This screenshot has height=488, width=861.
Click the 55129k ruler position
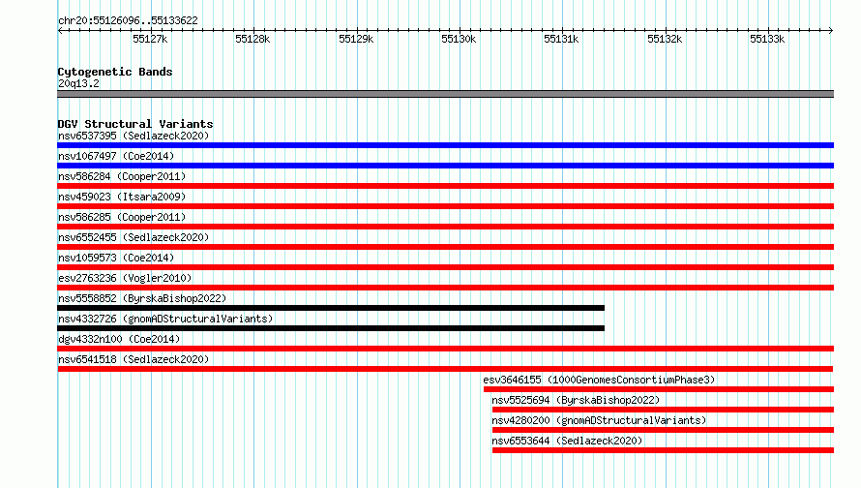click(x=356, y=39)
